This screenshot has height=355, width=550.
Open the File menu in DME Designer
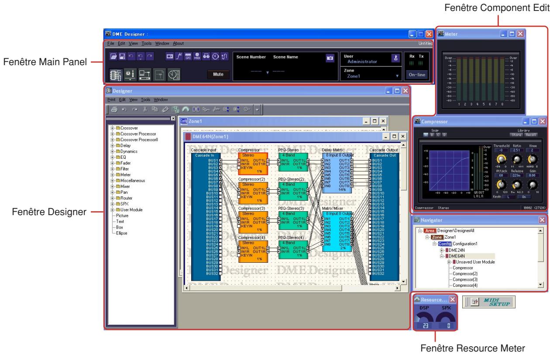(x=111, y=43)
